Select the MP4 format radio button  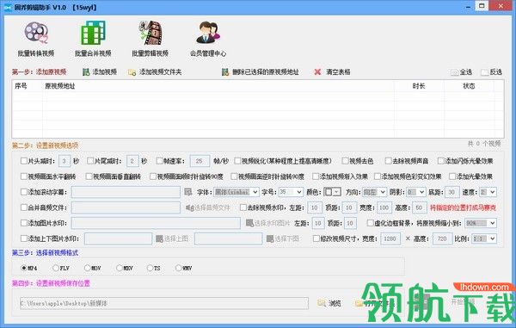(24, 268)
